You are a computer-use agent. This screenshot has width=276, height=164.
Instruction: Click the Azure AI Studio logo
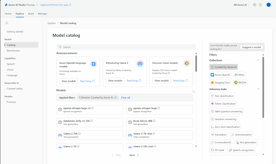pyautogui.click(x=6, y=5)
